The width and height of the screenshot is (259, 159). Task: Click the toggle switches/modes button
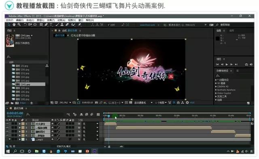point(64,146)
